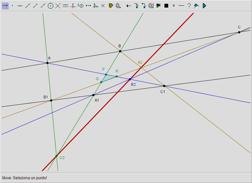
Task: Select the magnifier zoom tool
Action: pyautogui.click(x=197, y=6)
